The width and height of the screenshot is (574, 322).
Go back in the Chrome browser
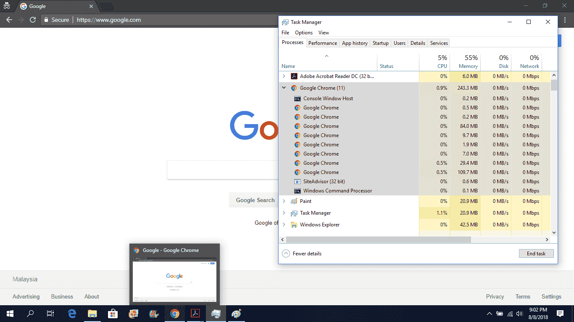pyautogui.click(x=9, y=20)
